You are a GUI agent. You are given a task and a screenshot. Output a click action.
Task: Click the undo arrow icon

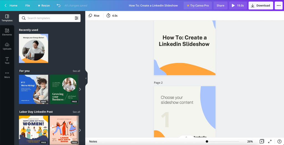click(x=58, y=6)
